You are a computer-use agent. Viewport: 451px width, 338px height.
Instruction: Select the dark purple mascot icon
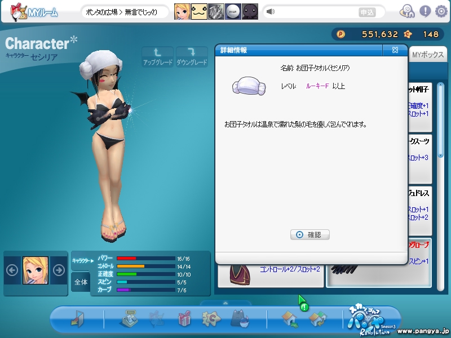coord(250,12)
